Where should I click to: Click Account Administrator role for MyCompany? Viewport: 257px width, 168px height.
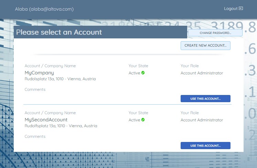pos(202,73)
